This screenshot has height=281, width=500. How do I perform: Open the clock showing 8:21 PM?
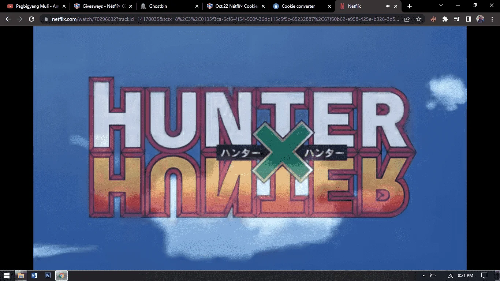point(465,276)
